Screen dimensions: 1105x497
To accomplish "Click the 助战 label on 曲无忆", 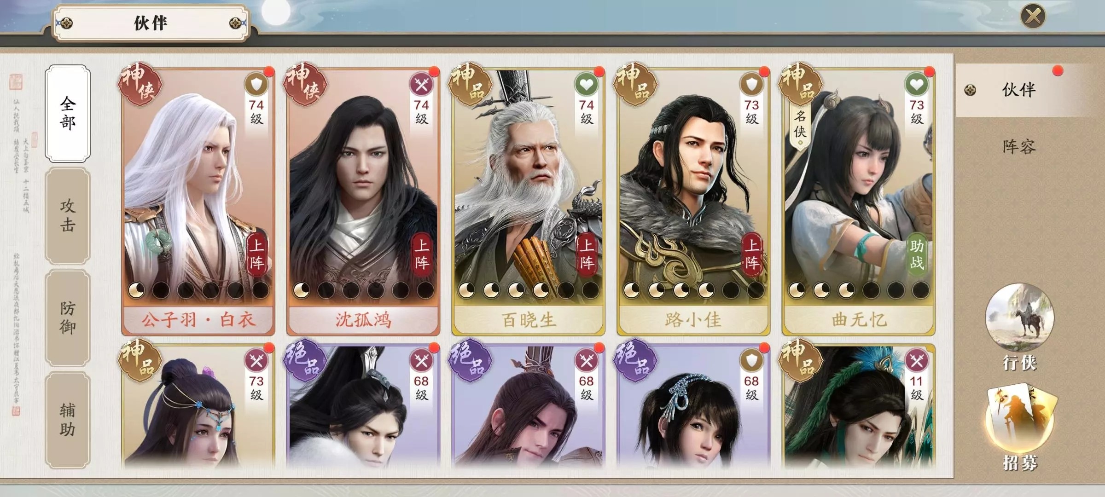I will pos(916,254).
